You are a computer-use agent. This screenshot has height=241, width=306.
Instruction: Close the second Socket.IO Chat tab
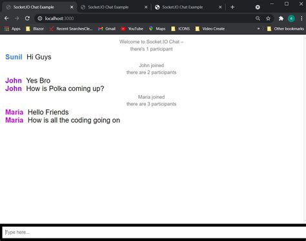(x=146, y=7)
